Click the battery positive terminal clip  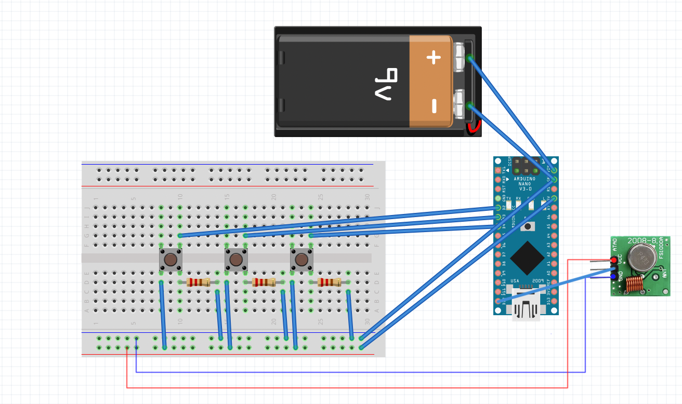point(460,58)
